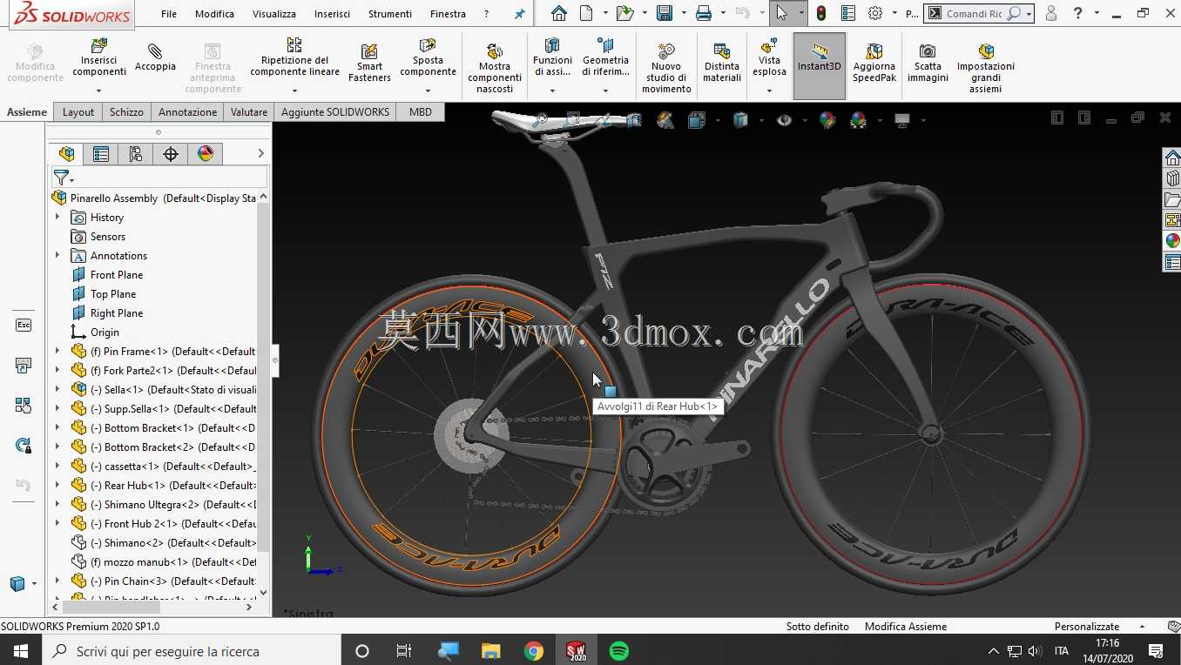The width and height of the screenshot is (1181, 665).
Task: Open the PropertyManager tab icon
Action: [x=101, y=154]
